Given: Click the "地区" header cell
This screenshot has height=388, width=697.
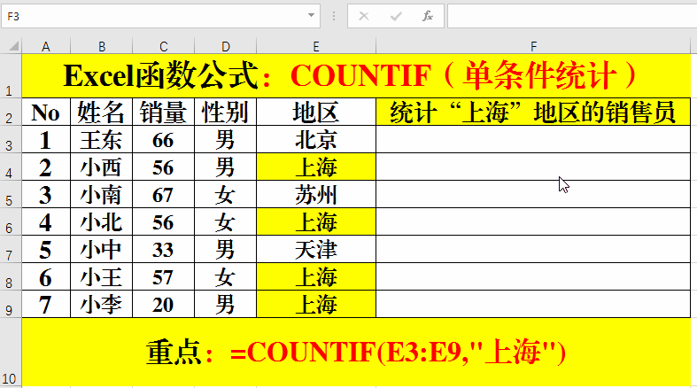Looking at the screenshot, I should pyautogui.click(x=316, y=112).
